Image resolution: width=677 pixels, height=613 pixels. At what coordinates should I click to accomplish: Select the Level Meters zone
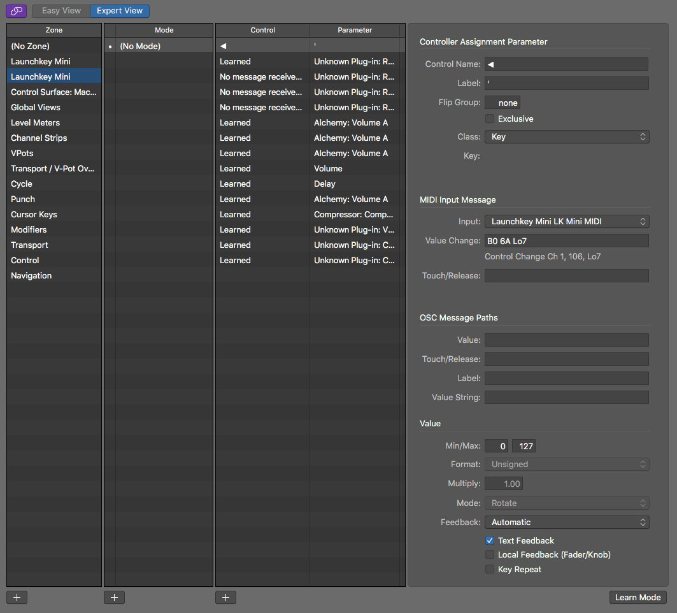36,122
